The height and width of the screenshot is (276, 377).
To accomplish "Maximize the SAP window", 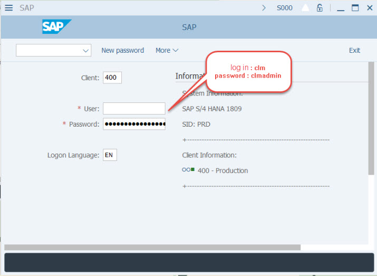I will point(355,8).
